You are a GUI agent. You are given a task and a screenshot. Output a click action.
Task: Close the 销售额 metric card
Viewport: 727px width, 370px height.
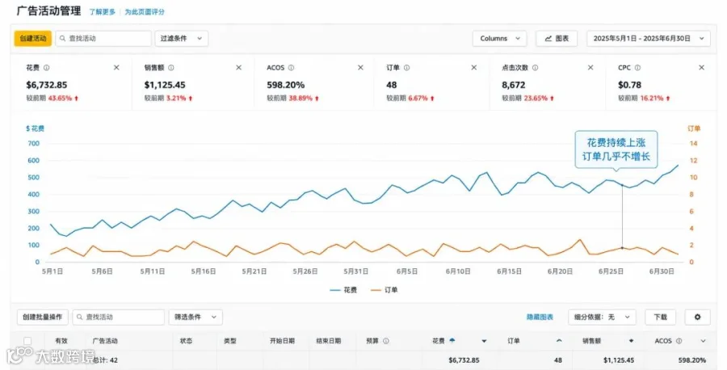coord(239,68)
